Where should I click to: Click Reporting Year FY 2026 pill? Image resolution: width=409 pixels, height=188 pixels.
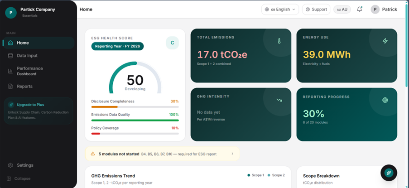[x=117, y=46]
